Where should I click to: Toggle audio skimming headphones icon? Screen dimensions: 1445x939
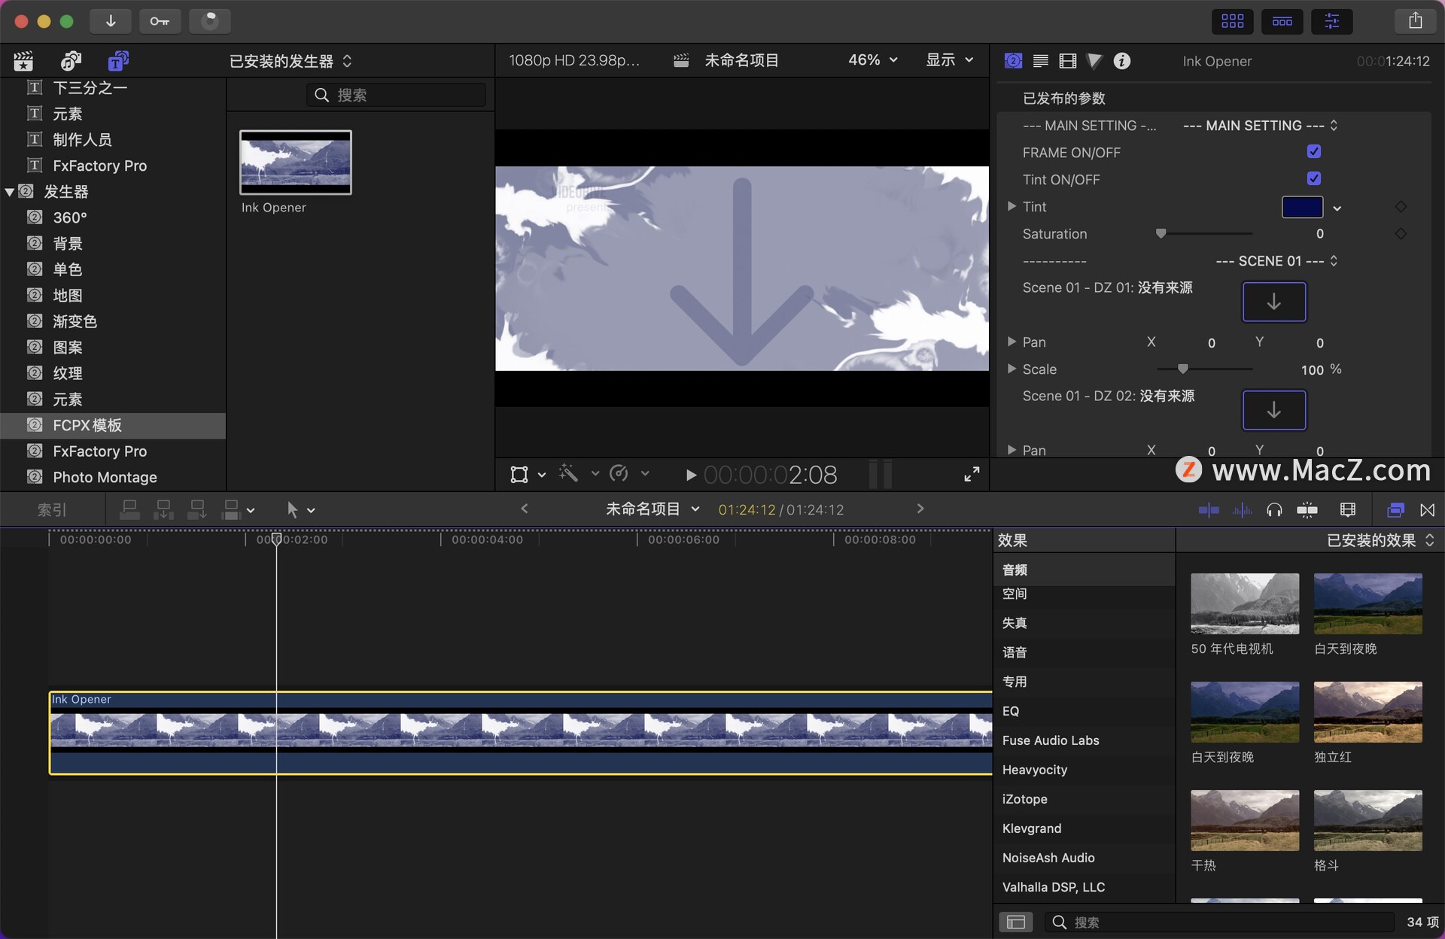tap(1273, 510)
